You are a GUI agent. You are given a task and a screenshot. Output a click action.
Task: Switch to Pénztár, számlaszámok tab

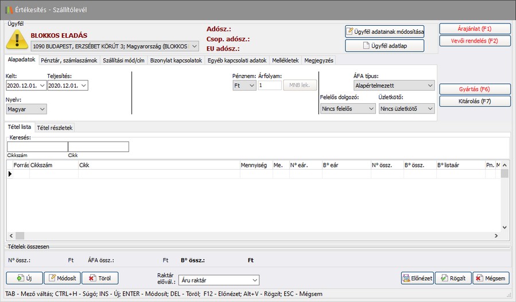point(69,60)
